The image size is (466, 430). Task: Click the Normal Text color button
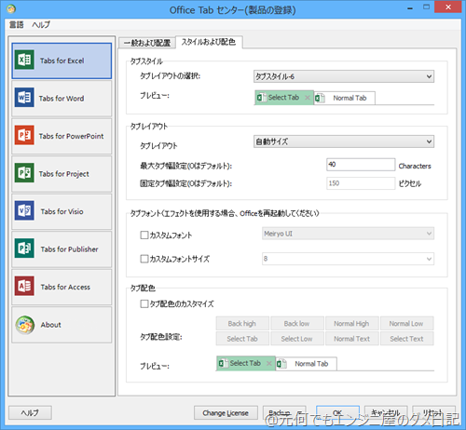click(x=351, y=339)
